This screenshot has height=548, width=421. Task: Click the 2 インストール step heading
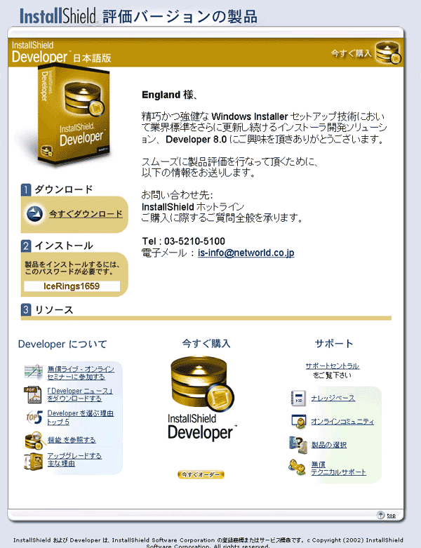(x=57, y=246)
